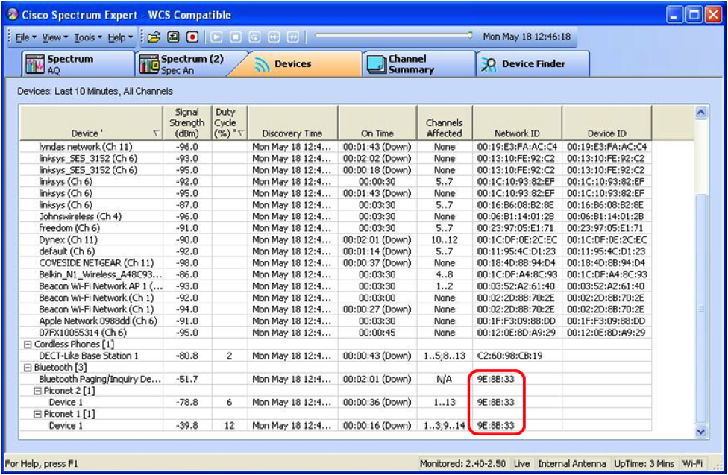Screen dimensions: 728x475
Task: Sort by the Duty Cycle (%) header
Action: click(x=229, y=123)
